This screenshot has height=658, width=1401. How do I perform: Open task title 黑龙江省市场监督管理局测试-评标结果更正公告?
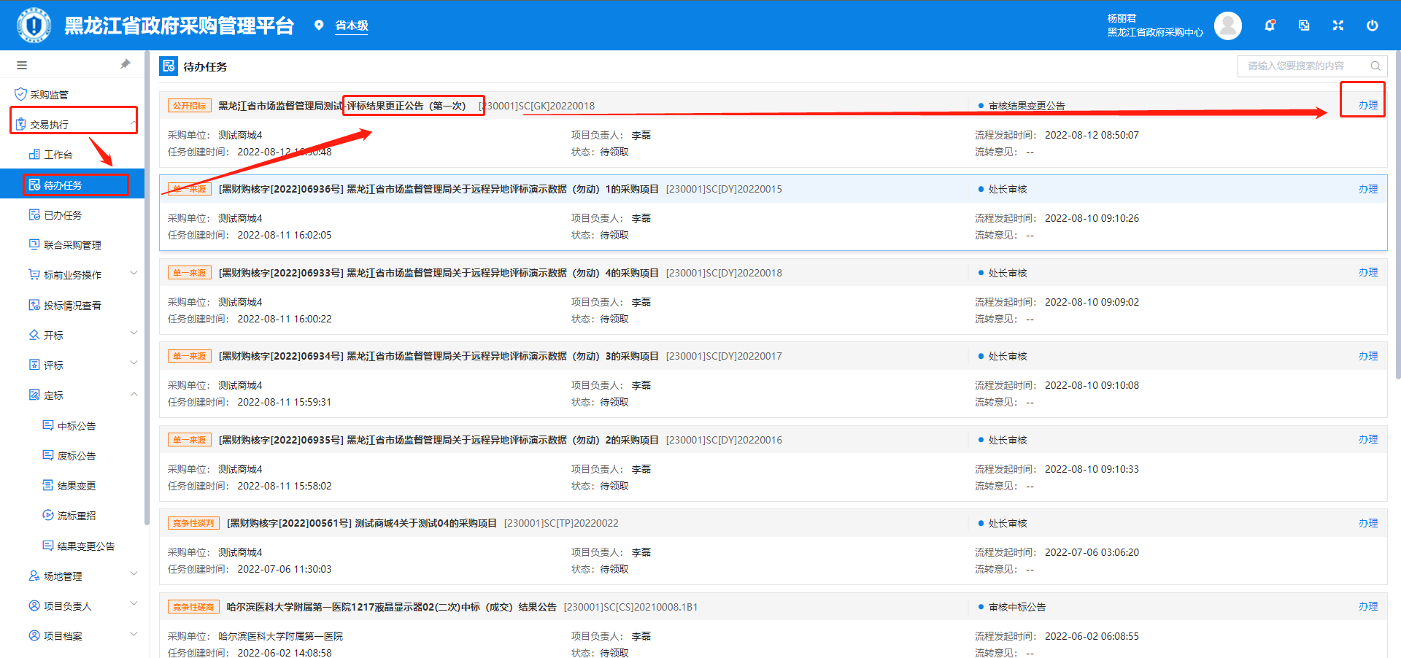[342, 106]
